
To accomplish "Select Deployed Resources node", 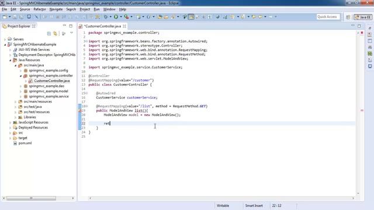I will pos(33,128).
